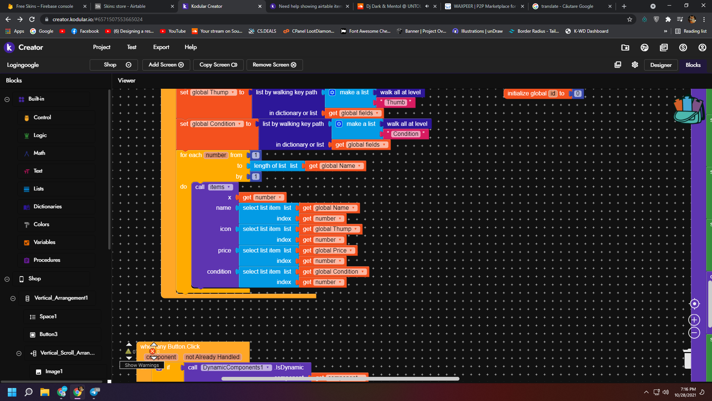Click the Kodular Creator logo
The height and width of the screenshot is (401, 712).
(x=9, y=47)
